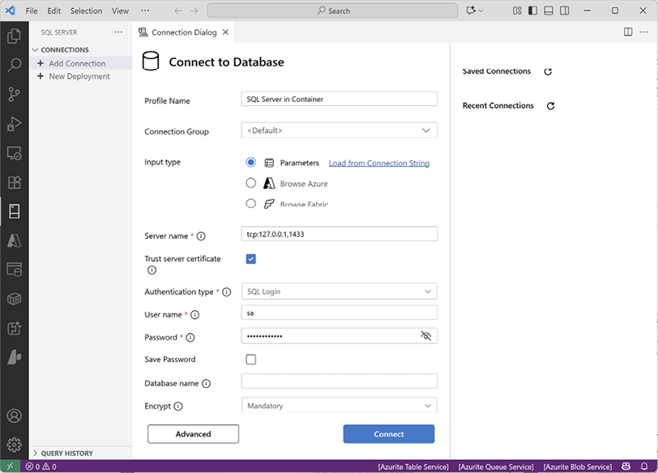The image size is (658, 473).
Task: Enable the Save Password checkbox
Action: click(x=250, y=359)
